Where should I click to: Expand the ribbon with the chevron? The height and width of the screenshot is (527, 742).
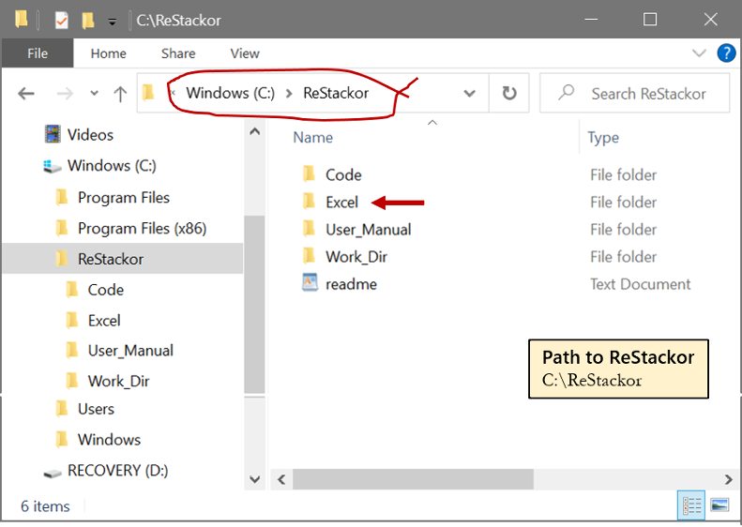[x=699, y=53]
